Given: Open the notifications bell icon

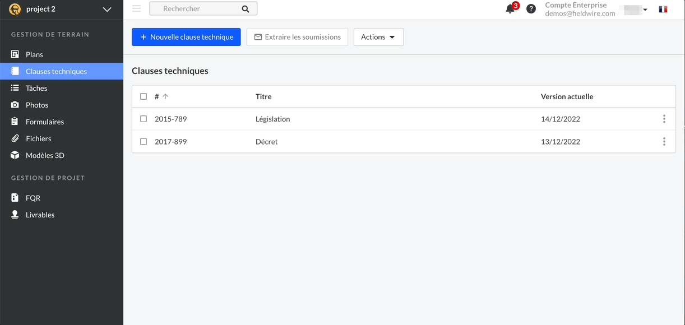Looking at the screenshot, I should [x=510, y=9].
